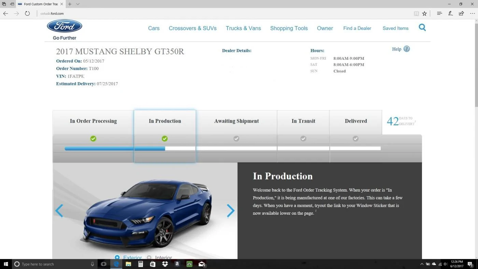
Task: Click the address bar showing cotusb.ford.com
Action: pos(52,13)
